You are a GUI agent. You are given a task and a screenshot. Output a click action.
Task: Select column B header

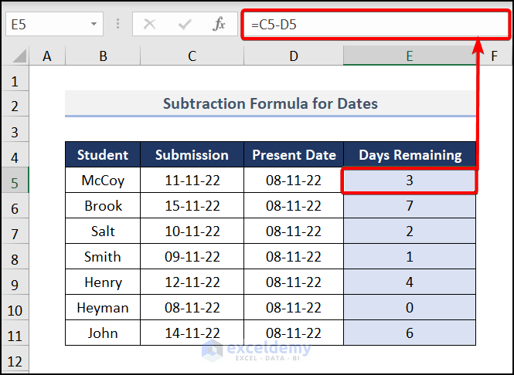[x=103, y=56]
